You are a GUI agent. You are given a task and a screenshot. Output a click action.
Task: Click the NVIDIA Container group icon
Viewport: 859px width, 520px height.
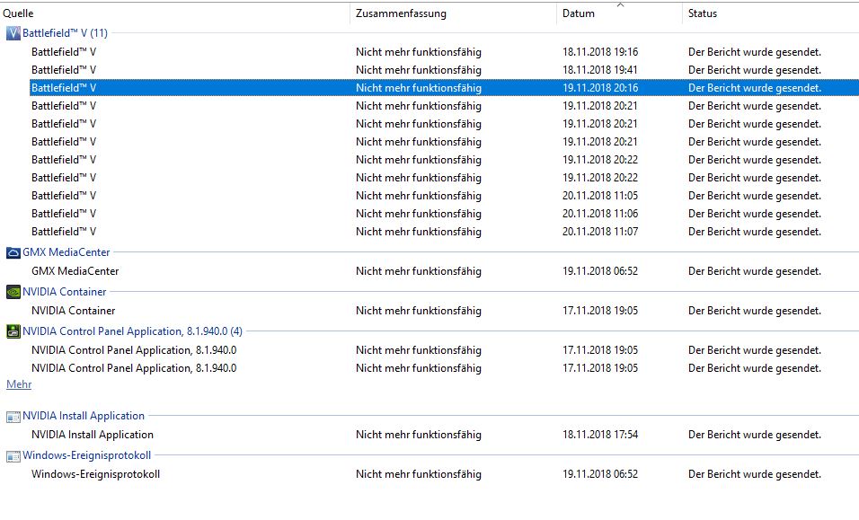[13, 292]
